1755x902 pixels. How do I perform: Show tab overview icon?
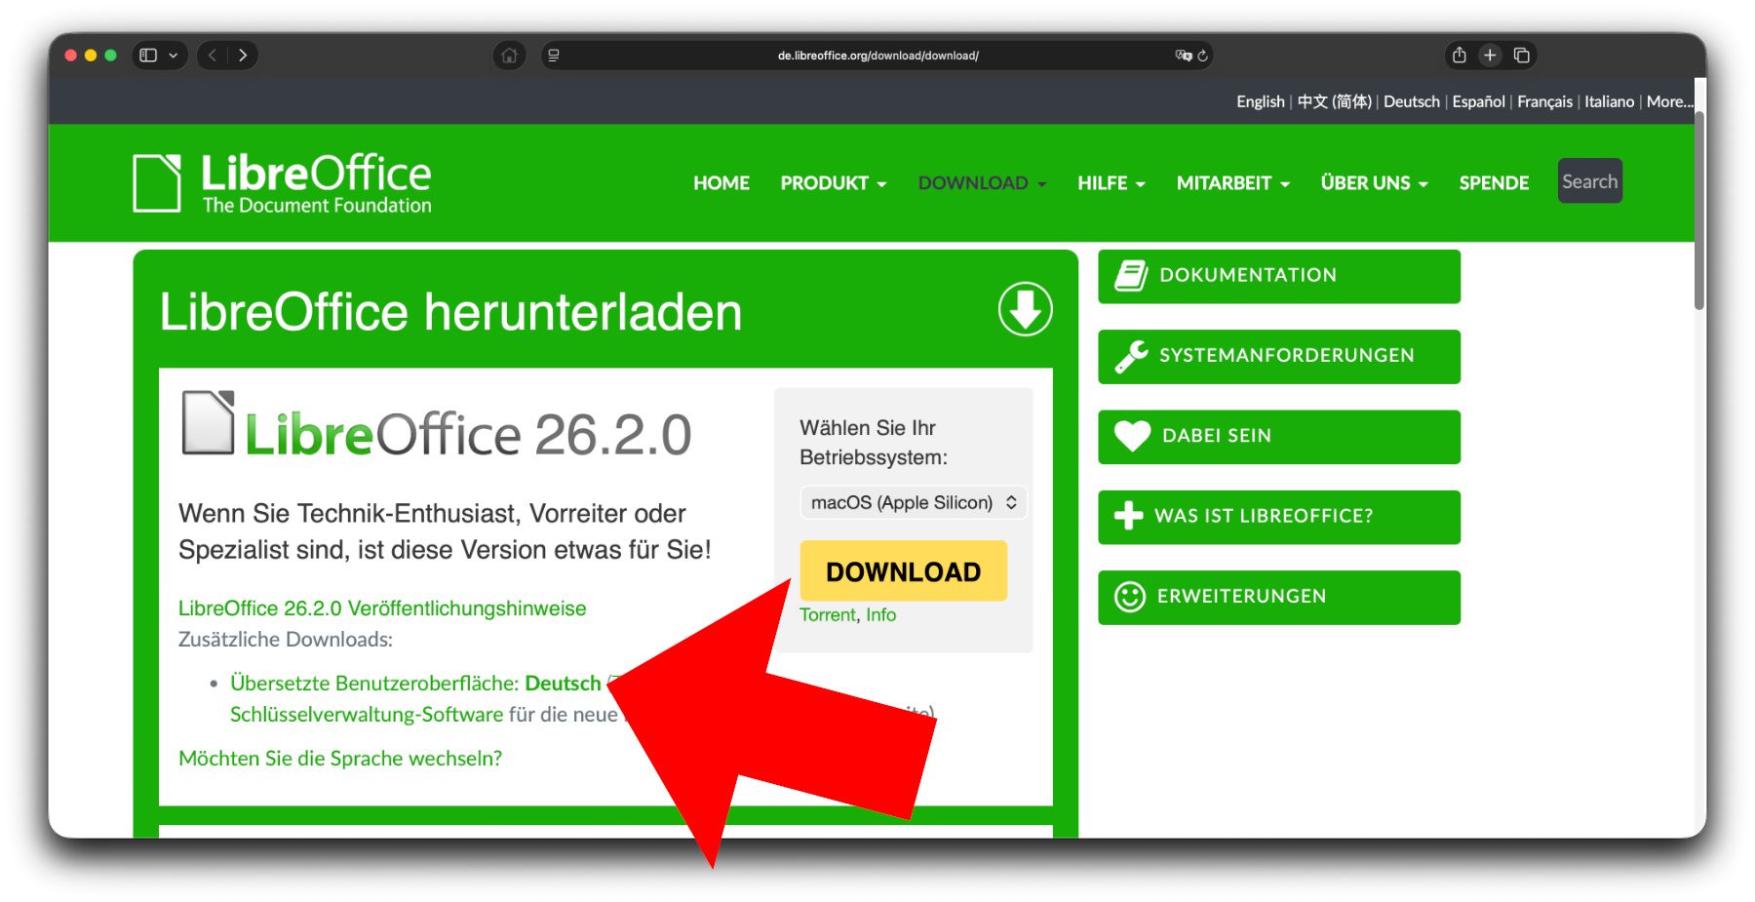(1521, 56)
